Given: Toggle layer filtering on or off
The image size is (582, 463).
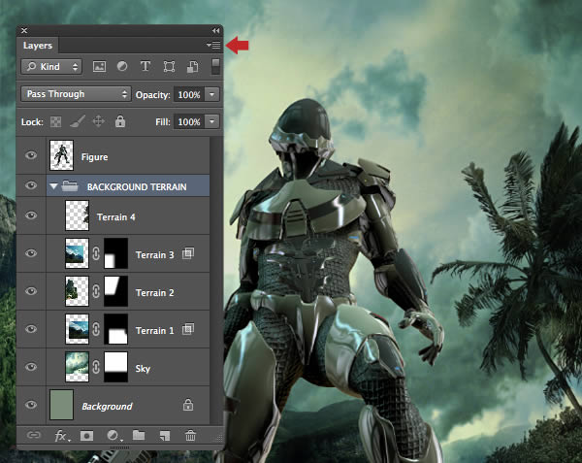Looking at the screenshot, I should [215, 66].
